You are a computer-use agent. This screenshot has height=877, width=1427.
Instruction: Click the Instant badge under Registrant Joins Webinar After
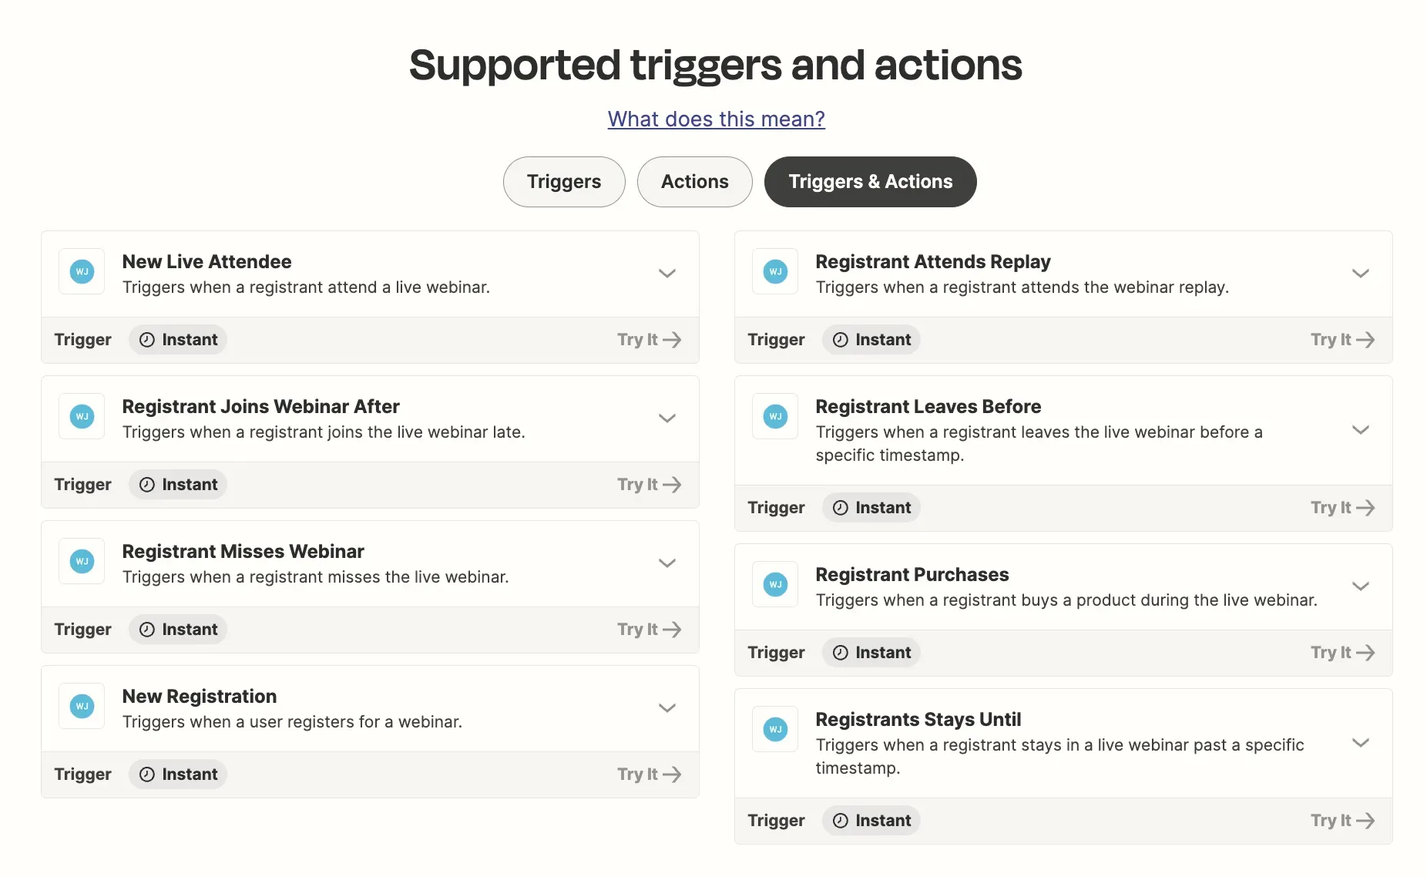point(177,484)
